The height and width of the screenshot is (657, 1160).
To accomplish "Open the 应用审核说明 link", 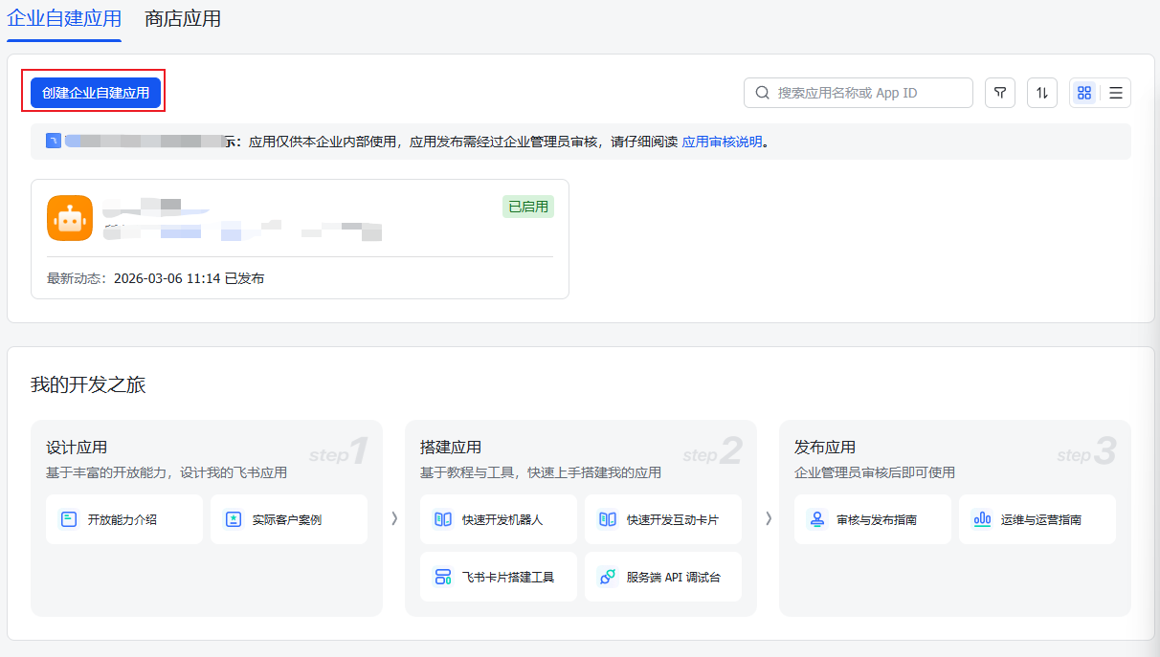I will point(722,142).
